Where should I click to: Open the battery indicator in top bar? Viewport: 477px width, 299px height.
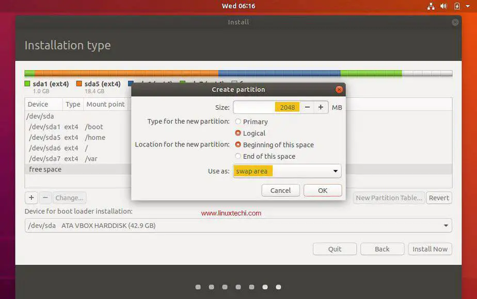[x=457, y=6]
